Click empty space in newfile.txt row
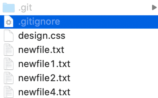 click(x=111, y=50)
